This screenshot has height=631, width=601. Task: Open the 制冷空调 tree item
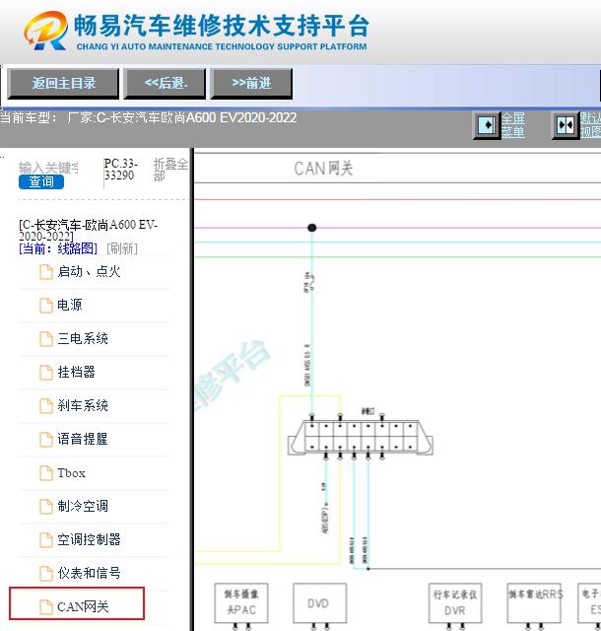point(83,506)
